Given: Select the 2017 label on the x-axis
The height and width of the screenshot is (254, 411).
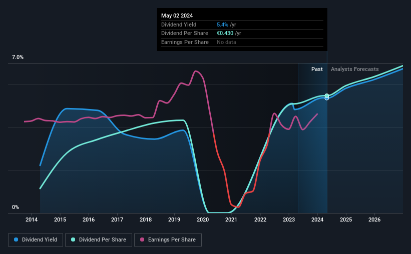Looking at the screenshot, I should point(117,219).
